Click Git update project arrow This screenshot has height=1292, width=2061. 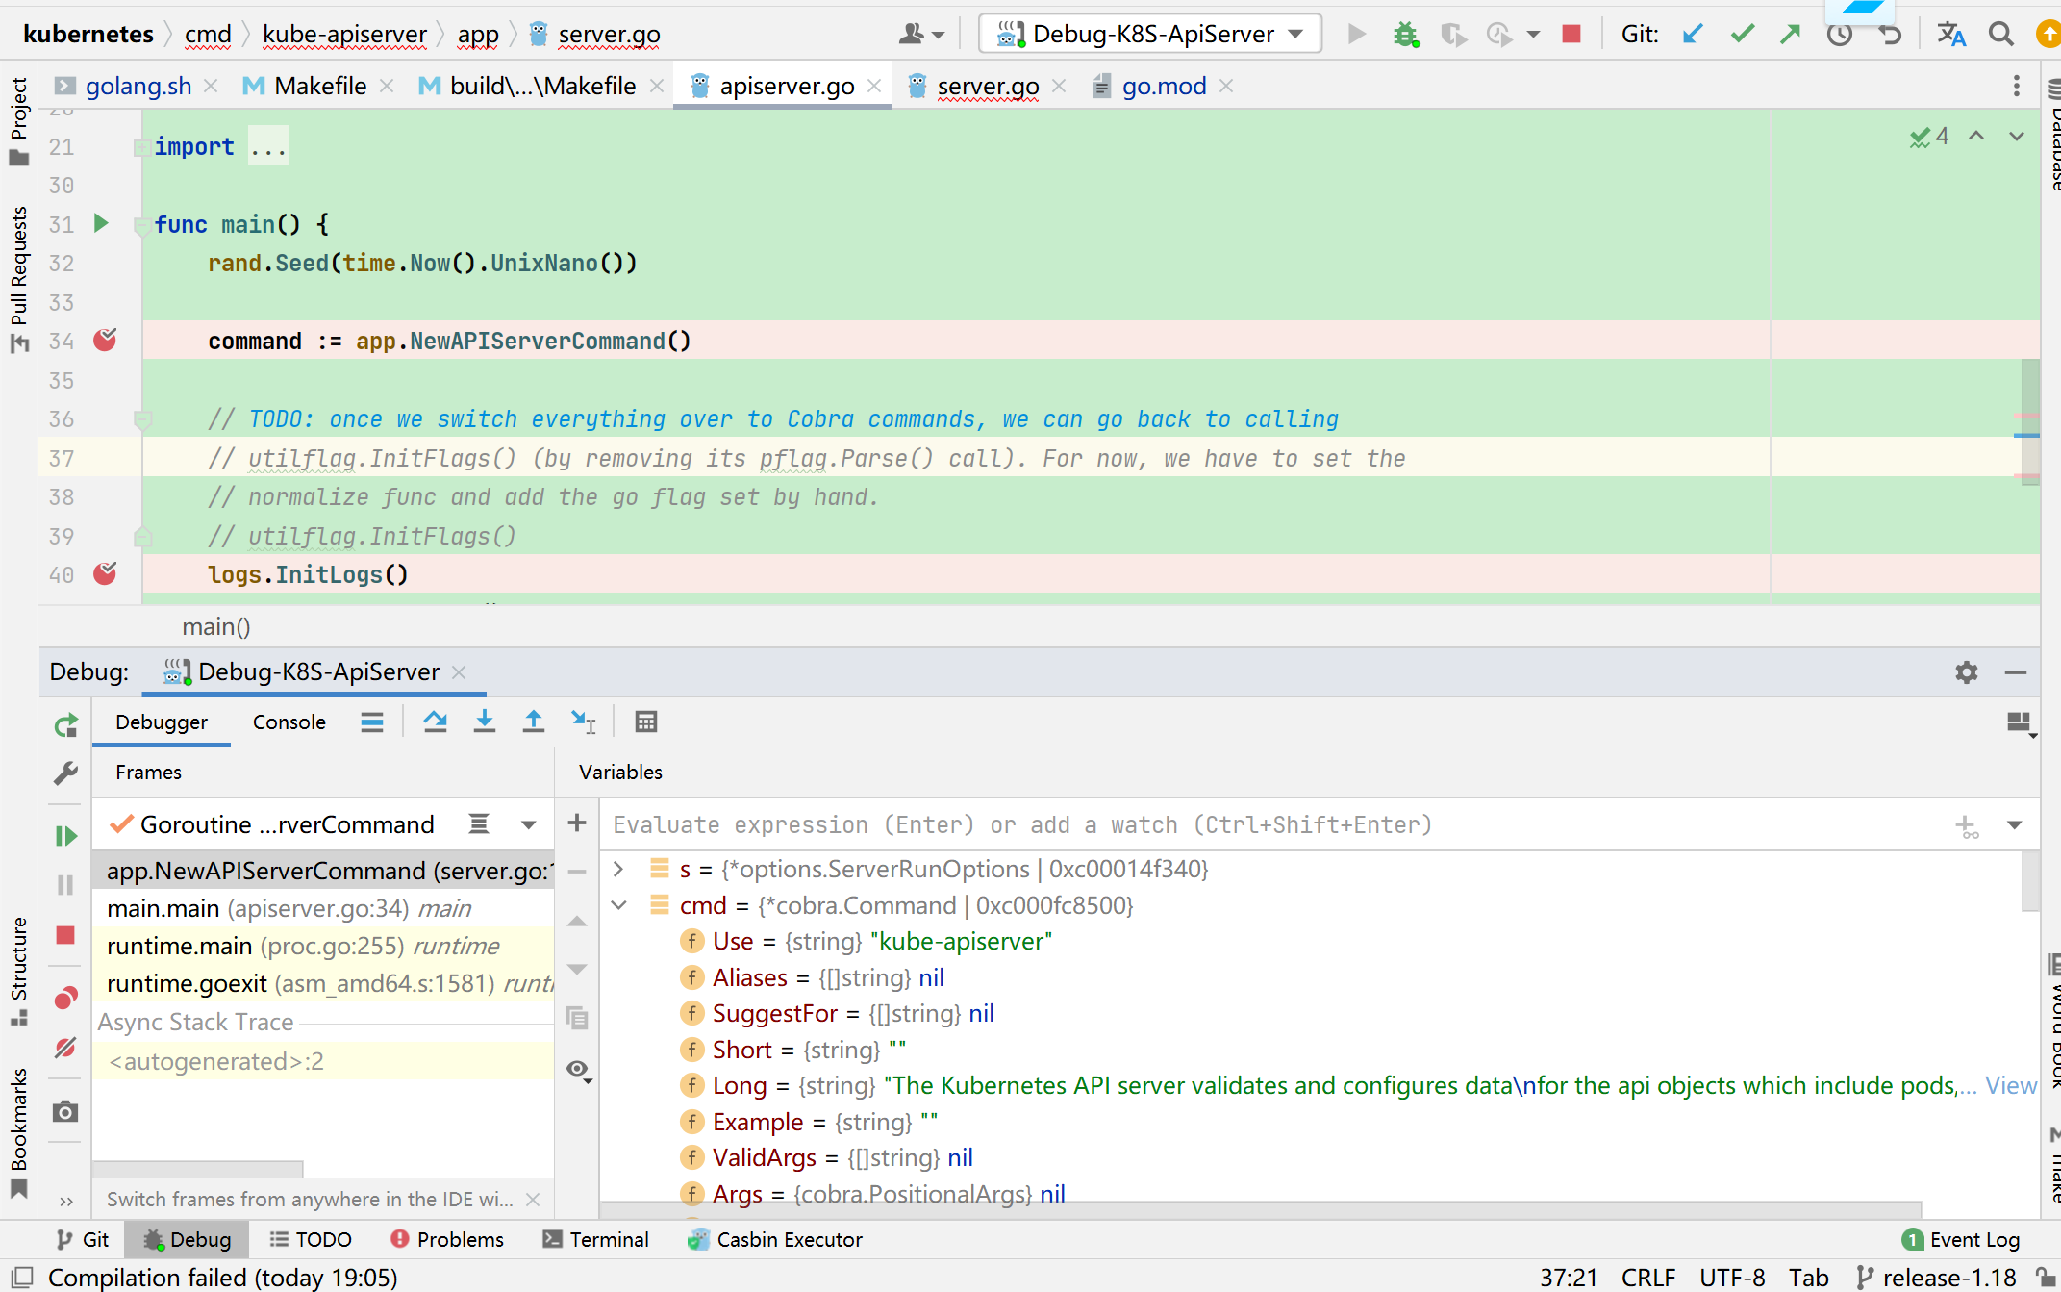click(x=1693, y=35)
